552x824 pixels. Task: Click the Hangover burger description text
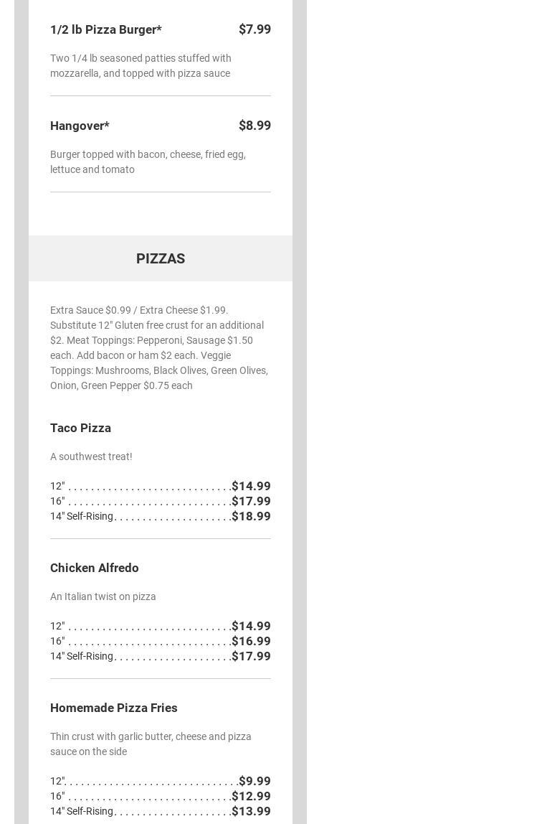coord(148,161)
